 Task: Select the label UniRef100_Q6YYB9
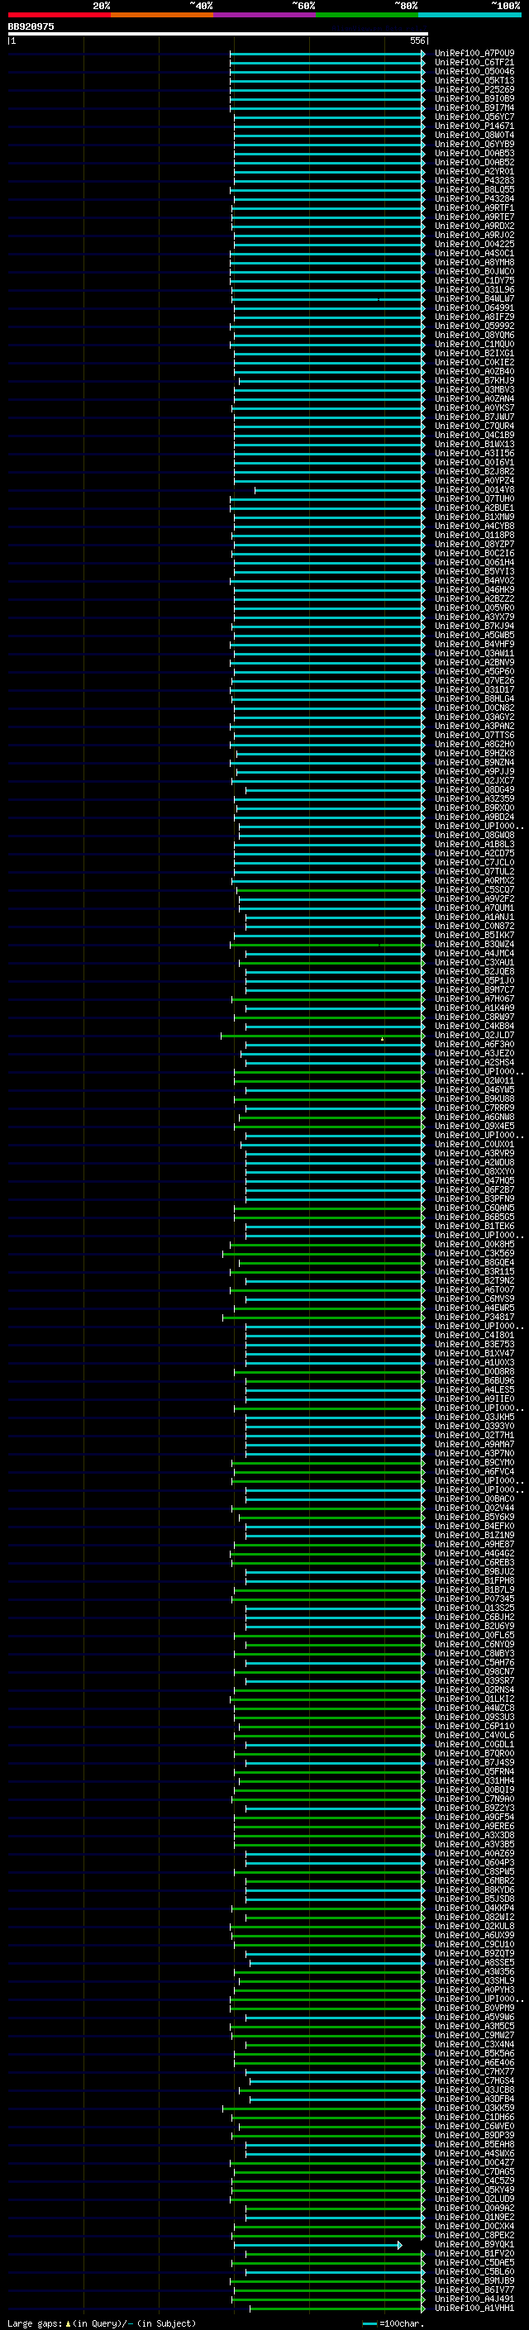474,144
